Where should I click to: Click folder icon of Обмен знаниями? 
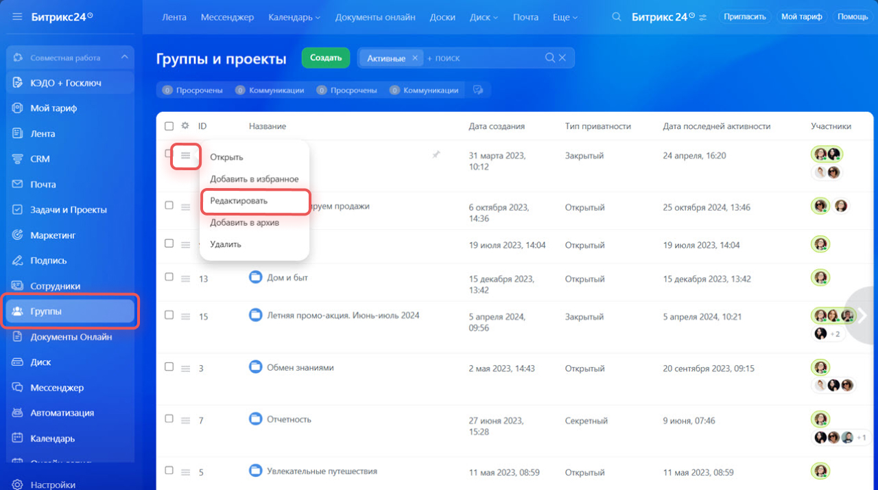coord(256,367)
